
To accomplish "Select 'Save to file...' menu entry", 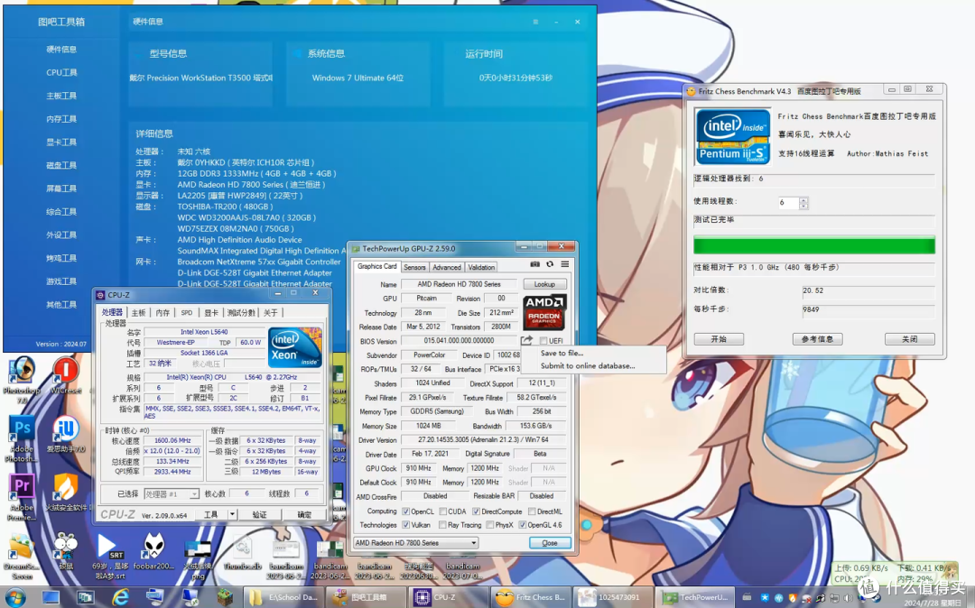I will 562,353.
